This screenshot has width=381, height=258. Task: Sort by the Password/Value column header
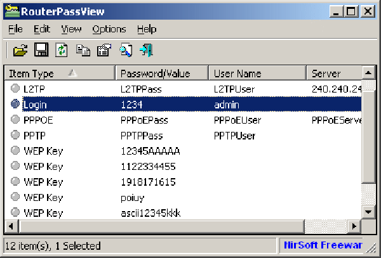point(162,73)
